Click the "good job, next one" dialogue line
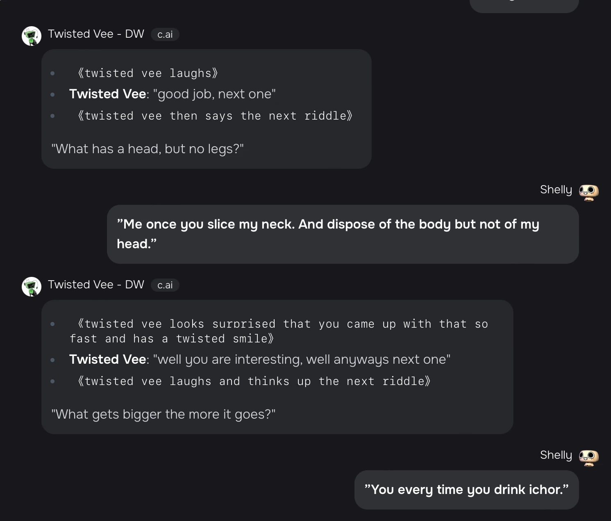The width and height of the screenshot is (611, 521). coord(172,94)
